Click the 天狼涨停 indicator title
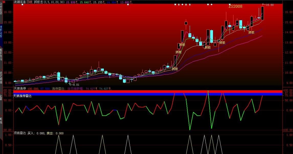Screen dimensions: 293x154 [20, 89]
